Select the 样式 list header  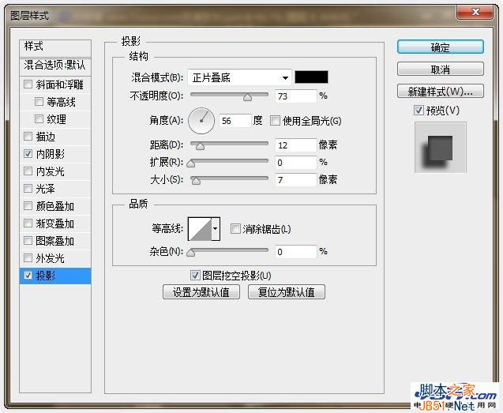click(x=55, y=47)
